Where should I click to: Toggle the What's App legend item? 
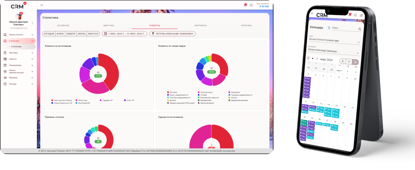click(81, 100)
